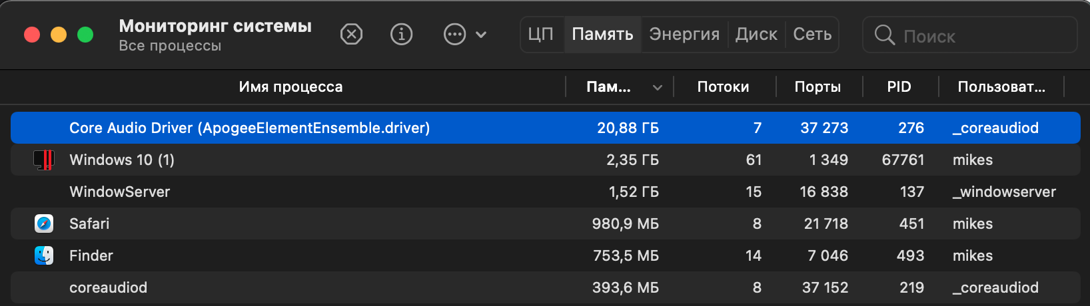Viewport: 1090px width, 306px height.
Task: Click the Finder face icon
Action: click(x=44, y=255)
